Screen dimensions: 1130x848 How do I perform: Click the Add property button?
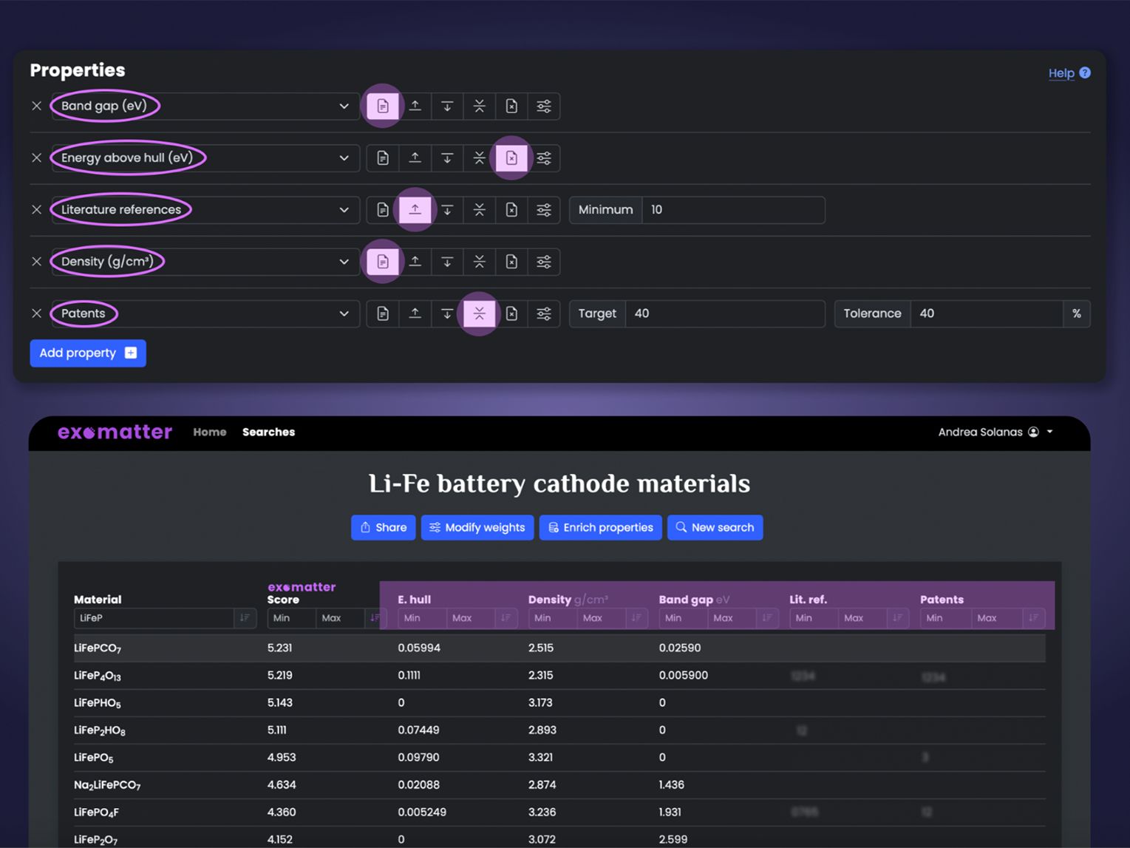pyautogui.click(x=88, y=353)
